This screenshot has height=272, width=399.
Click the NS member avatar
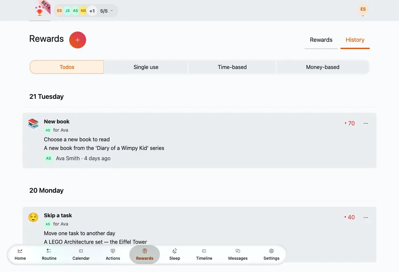tap(83, 11)
